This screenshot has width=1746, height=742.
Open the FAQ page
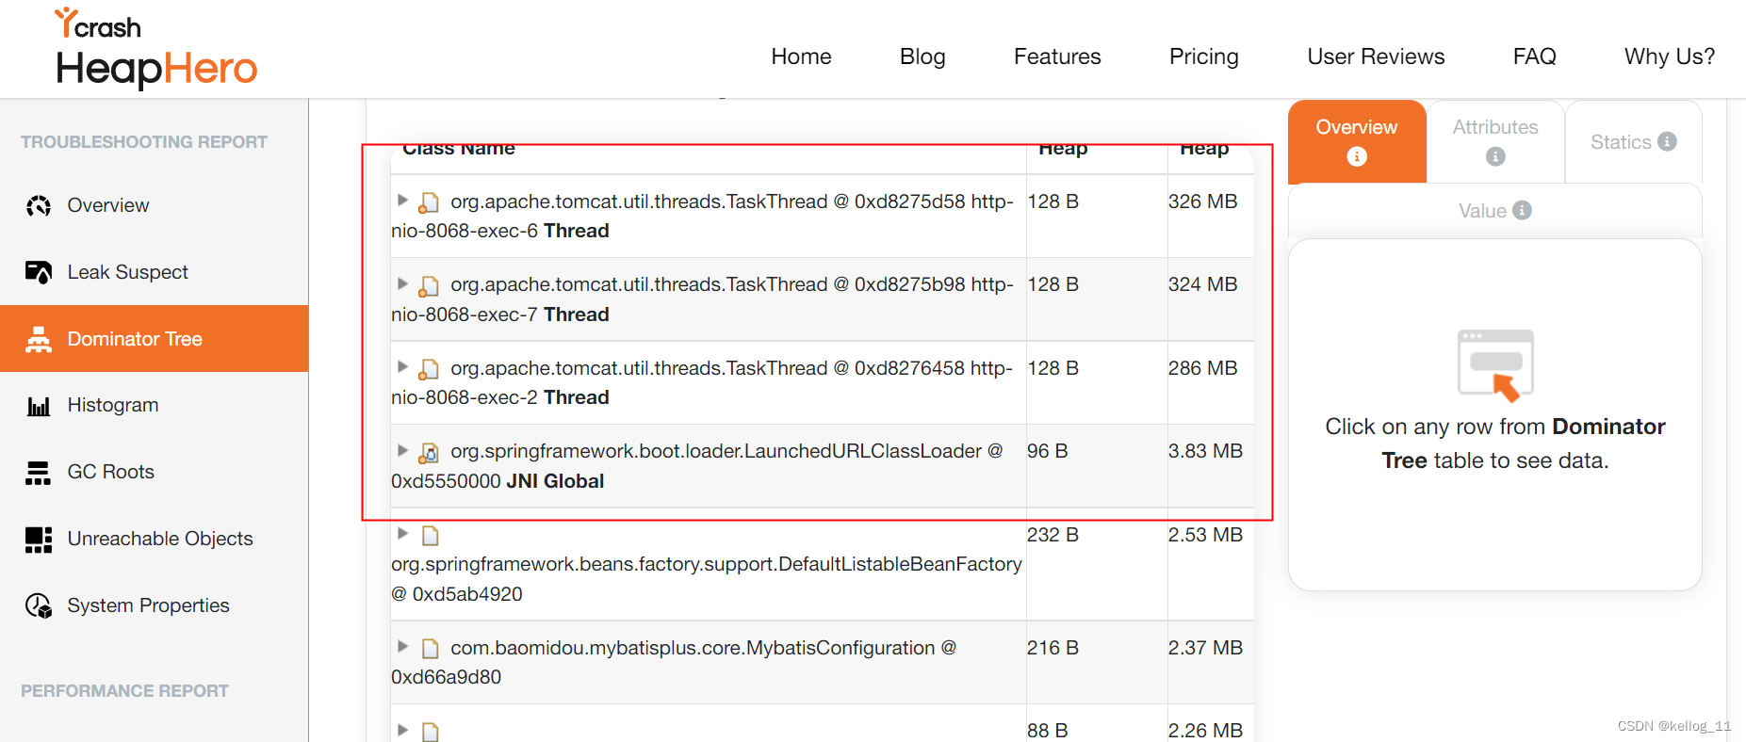pos(1534,56)
